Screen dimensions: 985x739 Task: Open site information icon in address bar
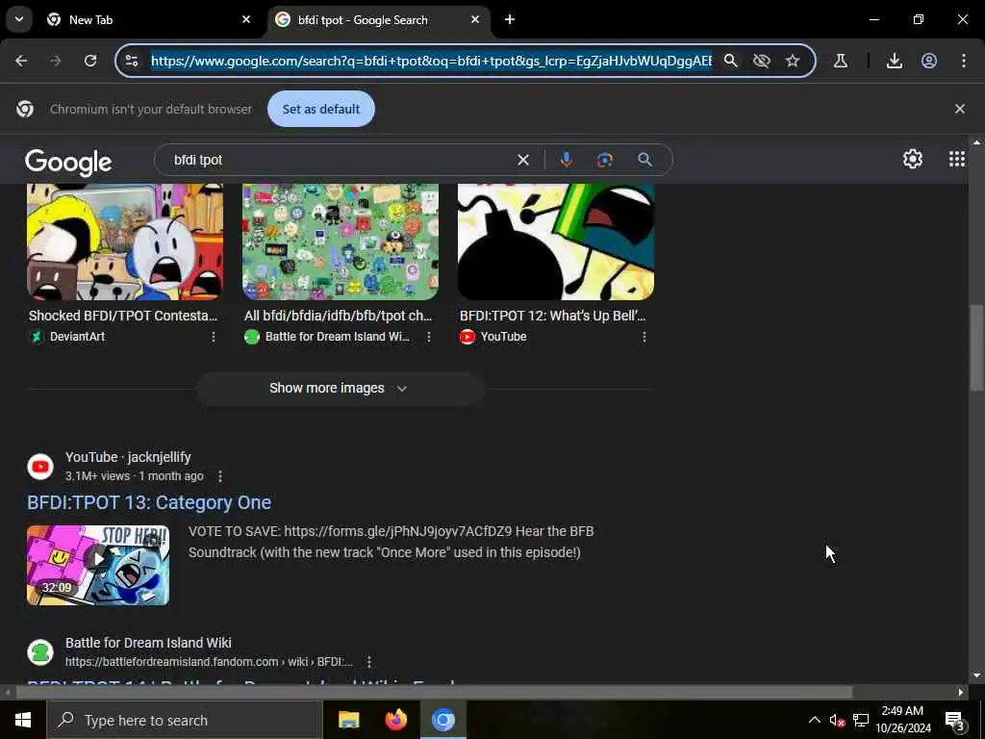[x=132, y=61]
